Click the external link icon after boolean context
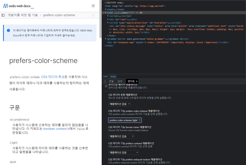246x165 pixels. (x=68, y=129)
